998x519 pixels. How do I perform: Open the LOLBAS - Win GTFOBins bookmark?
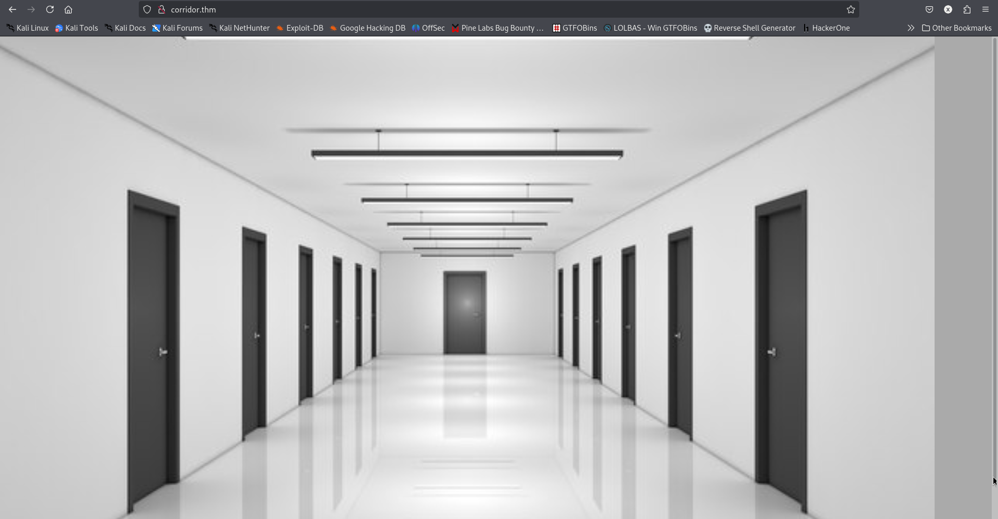tap(650, 28)
